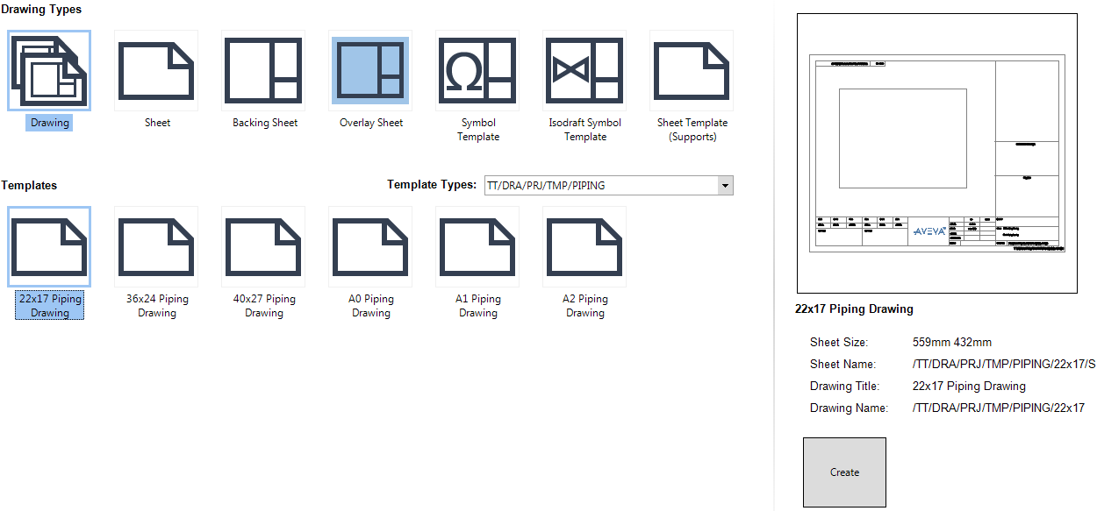Select the Drawing type icon
The image size is (1097, 511).
click(48, 71)
